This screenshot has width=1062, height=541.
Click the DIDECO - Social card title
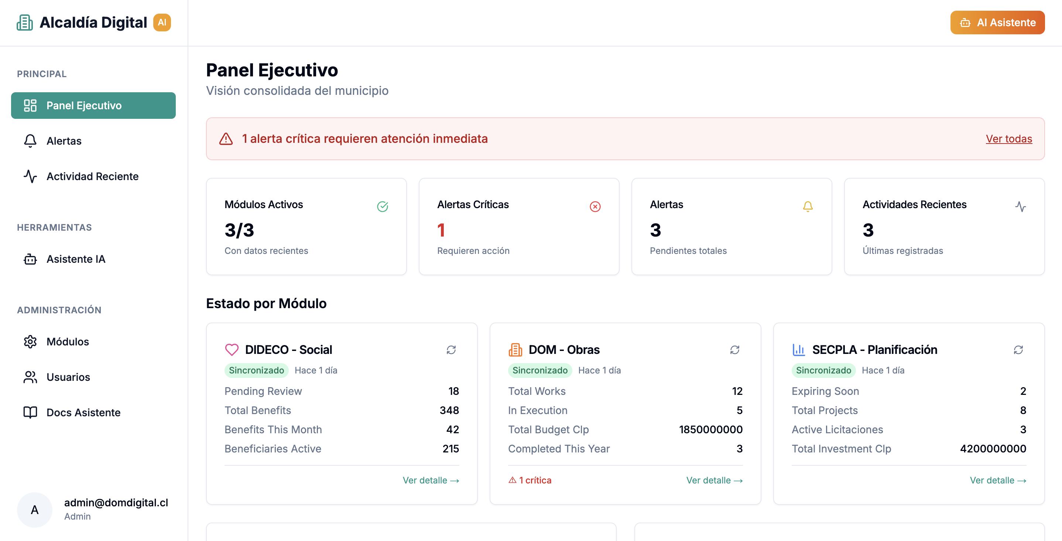289,350
